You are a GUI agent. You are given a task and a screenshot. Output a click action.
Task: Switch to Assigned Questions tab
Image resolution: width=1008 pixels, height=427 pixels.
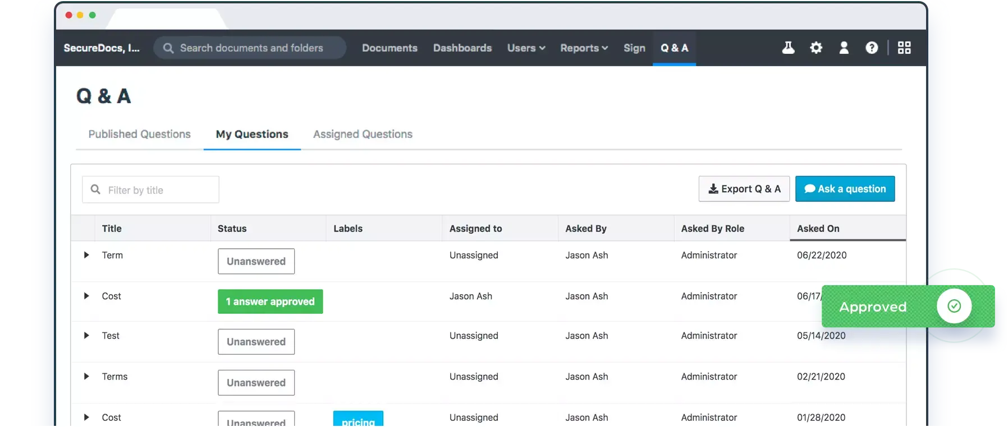[363, 134]
